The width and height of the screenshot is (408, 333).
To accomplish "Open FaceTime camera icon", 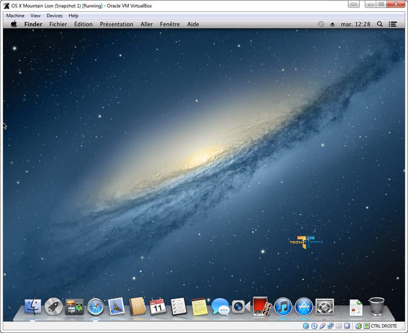I will coord(241,307).
